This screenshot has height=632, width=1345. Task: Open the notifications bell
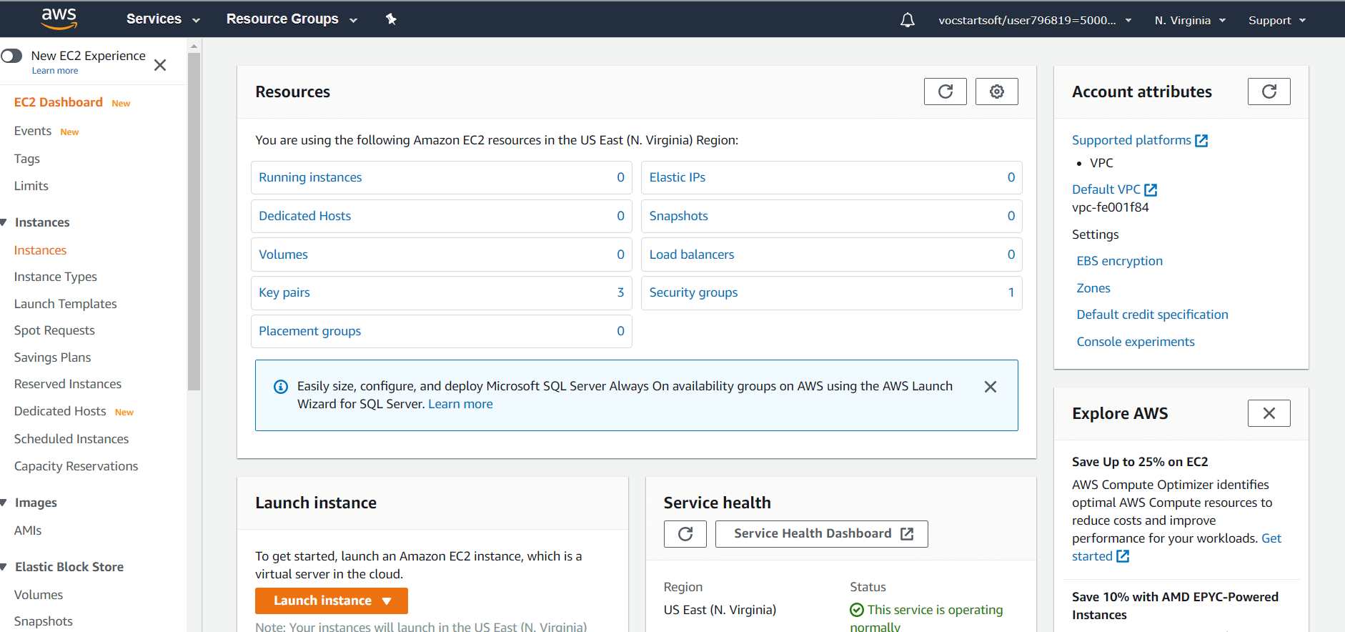(907, 20)
